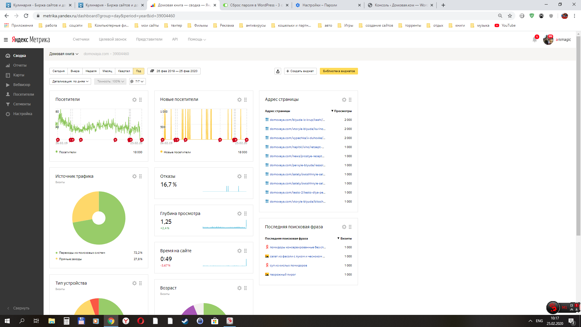Switch period to Квартал
The height and width of the screenshot is (327, 581).
(124, 71)
